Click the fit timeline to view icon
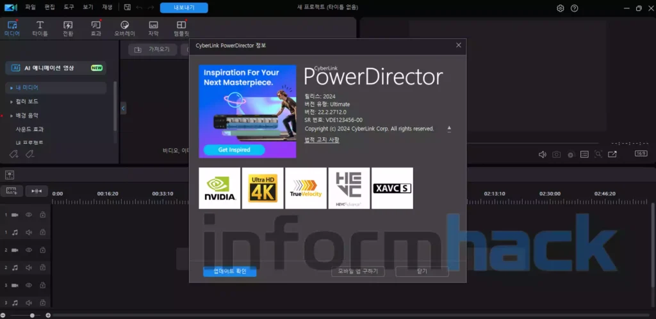Viewport: 656px width, 319px height. [37, 191]
